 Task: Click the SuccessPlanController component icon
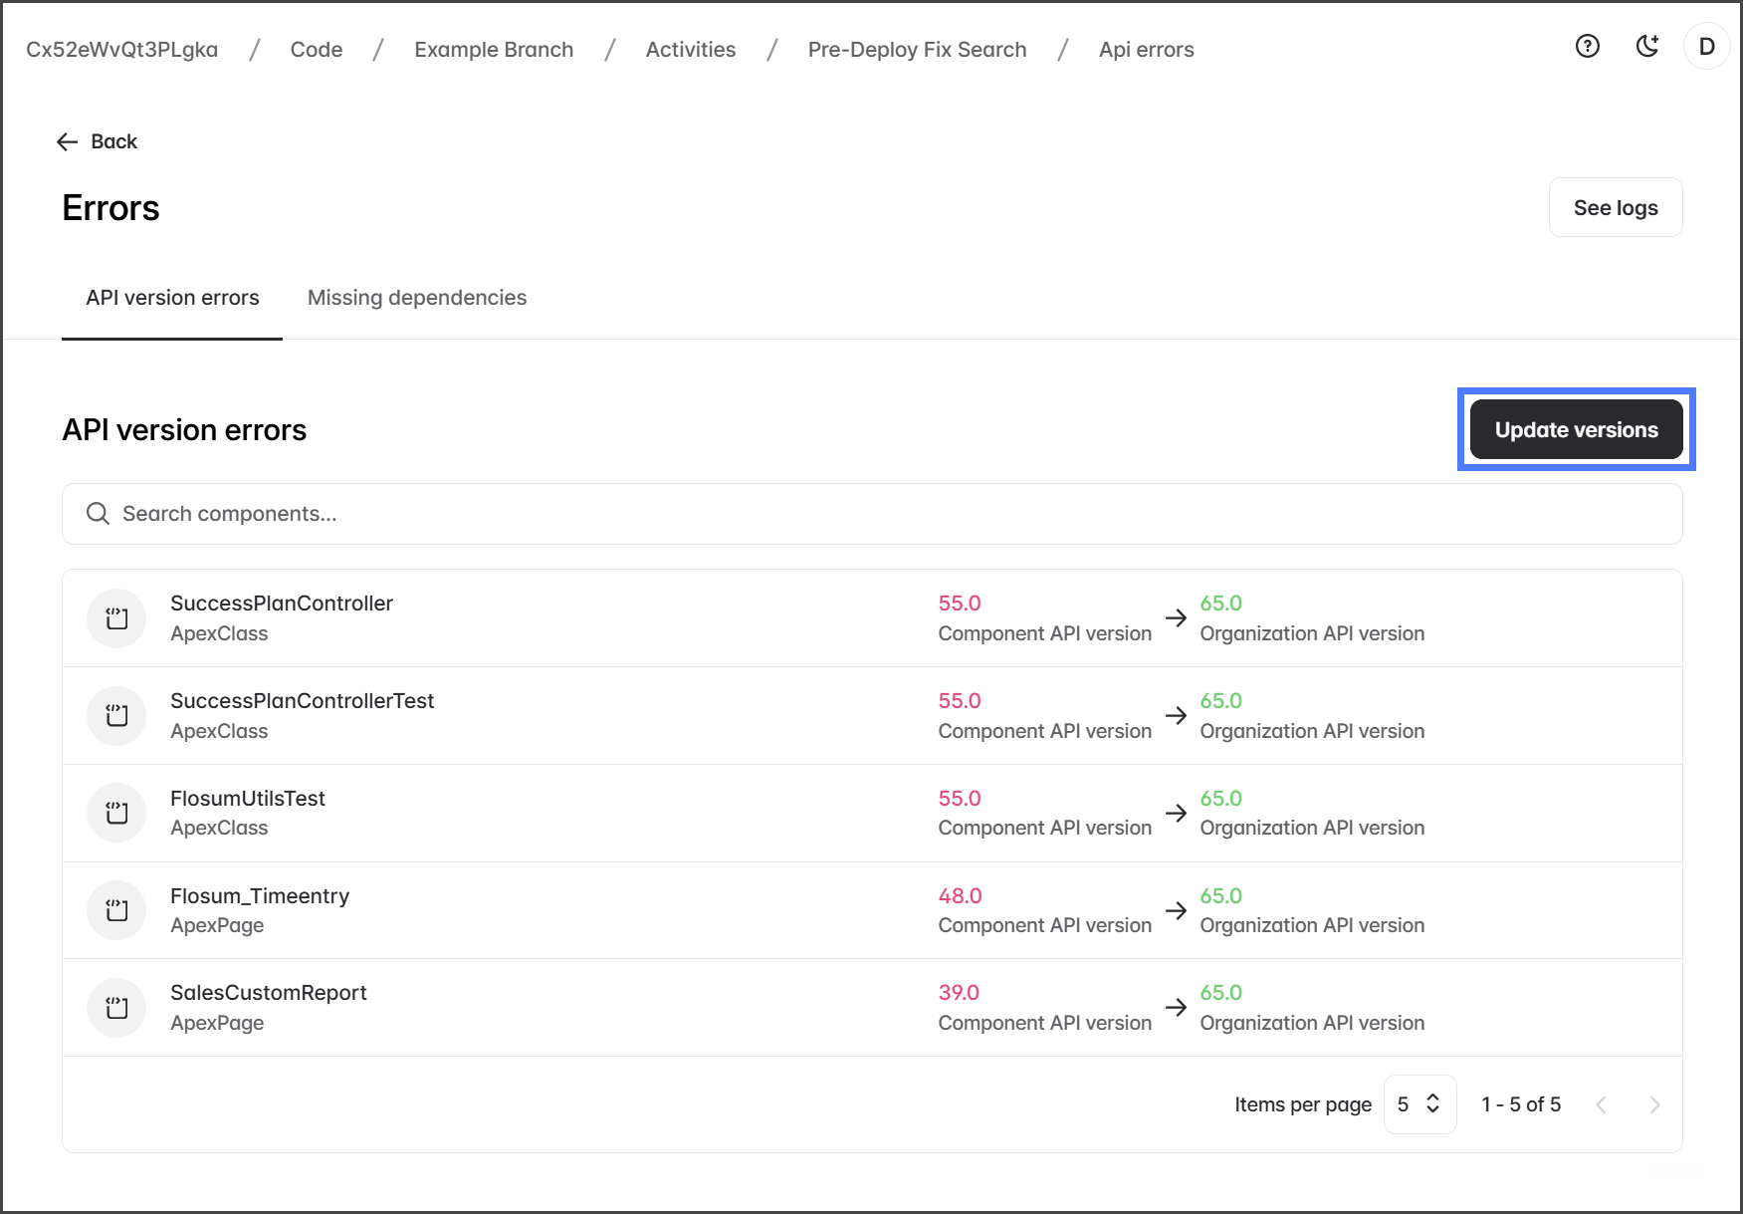coord(117,618)
